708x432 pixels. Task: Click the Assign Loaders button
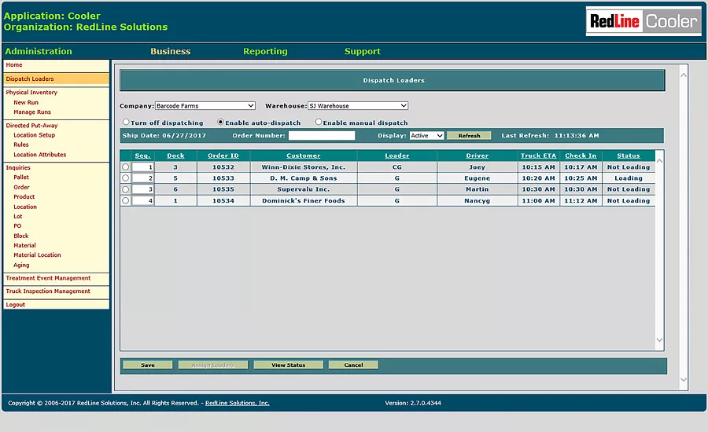(x=213, y=364)
